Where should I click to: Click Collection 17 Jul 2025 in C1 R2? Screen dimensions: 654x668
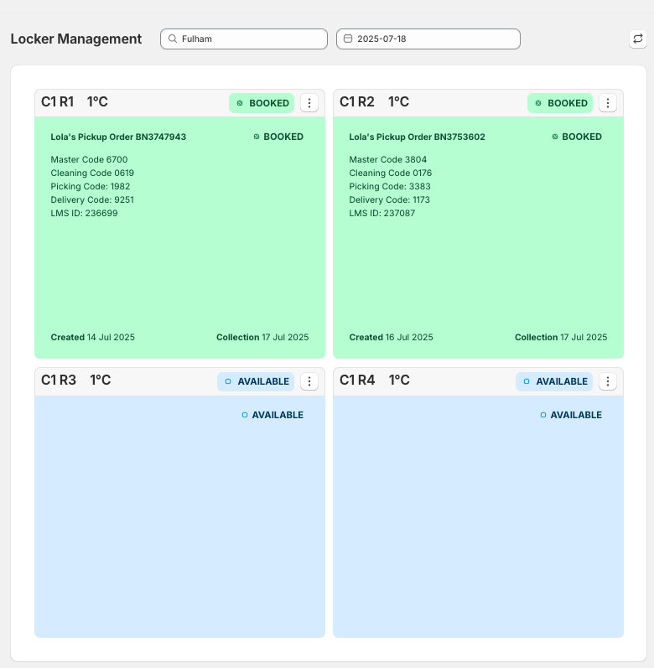point(561,337)
